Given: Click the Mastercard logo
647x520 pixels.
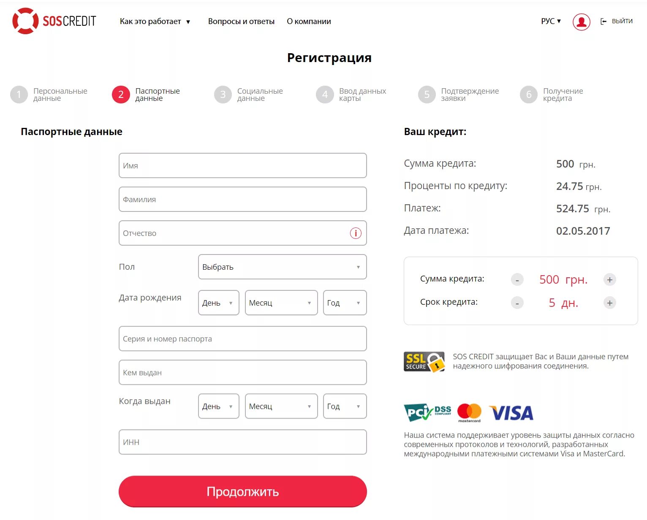Looking at the screenshot, I should point(469,412).
